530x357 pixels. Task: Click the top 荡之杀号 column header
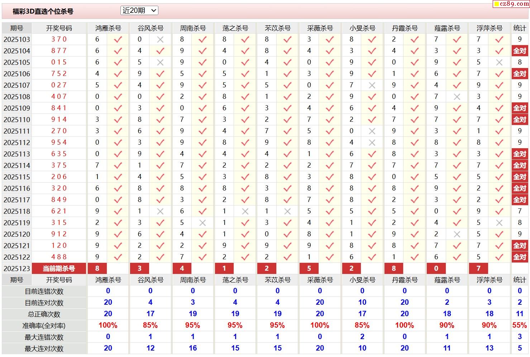(235, 28)
